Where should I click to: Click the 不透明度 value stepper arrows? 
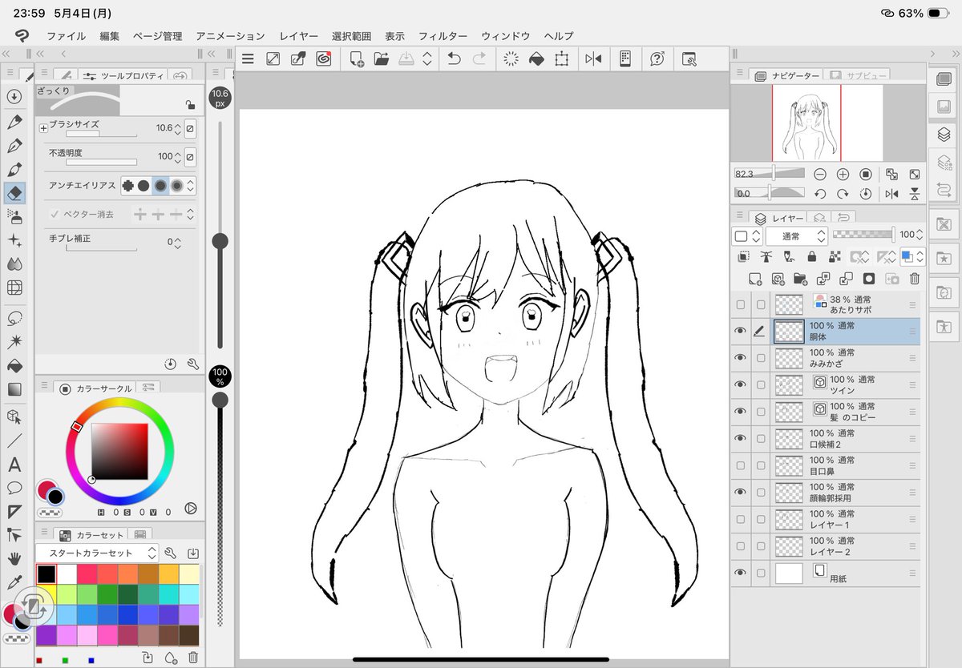(178, 156)
